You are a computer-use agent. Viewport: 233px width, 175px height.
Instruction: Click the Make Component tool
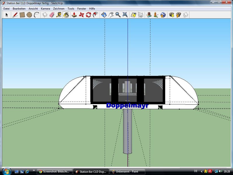click(x=45, y=15)
